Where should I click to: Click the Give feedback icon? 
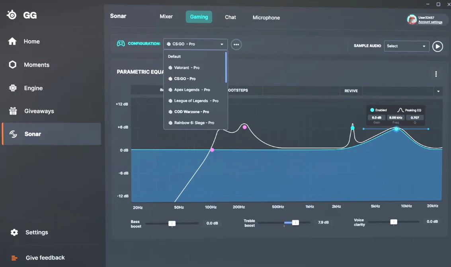[x=14, y=258]
